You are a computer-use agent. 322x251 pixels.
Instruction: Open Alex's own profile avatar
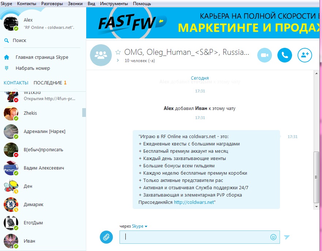coord(11,23)
